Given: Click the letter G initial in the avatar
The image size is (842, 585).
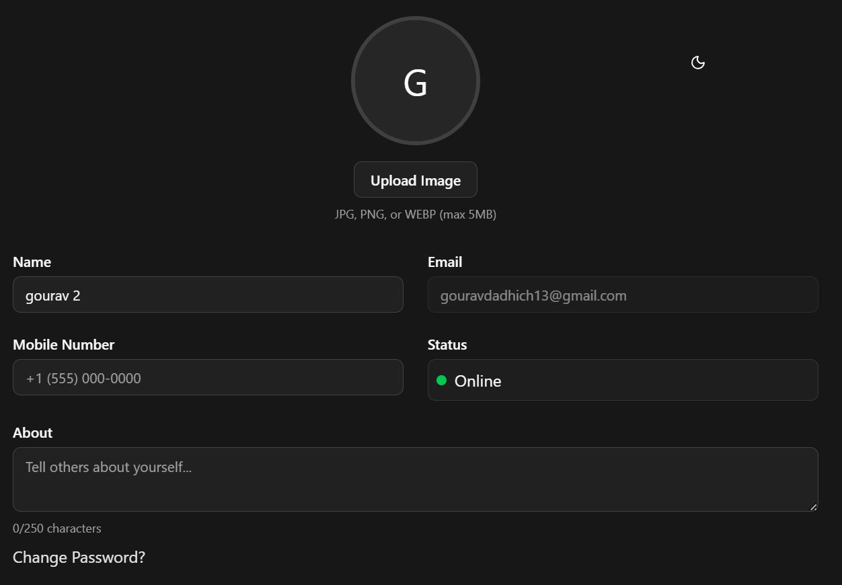Looking at the screenshot, I should click(416, 83).
